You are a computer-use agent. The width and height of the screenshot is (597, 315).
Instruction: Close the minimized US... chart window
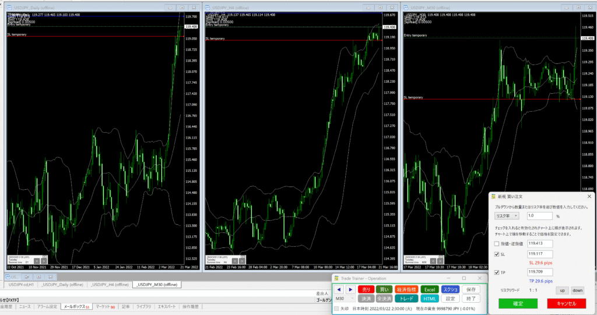(x=50, y=277)
